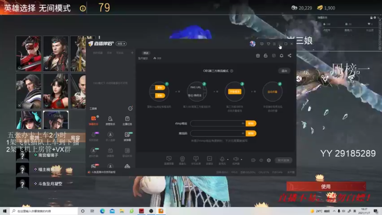Click the live status button at bottom right
Image resolution: width=382 pixels, height=215 pixels.
coord(284,160)
